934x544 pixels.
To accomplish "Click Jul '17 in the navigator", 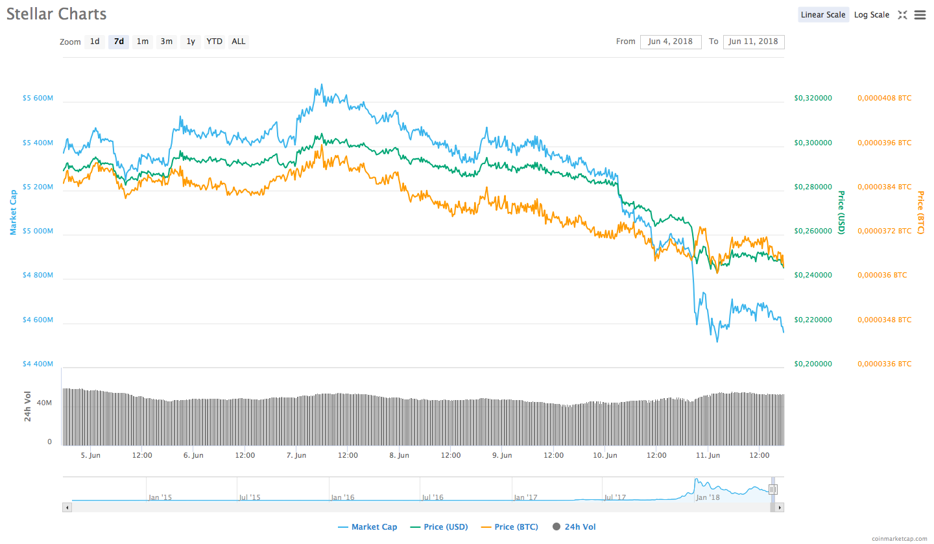I will pyautogui.click(x=614, y=497).
